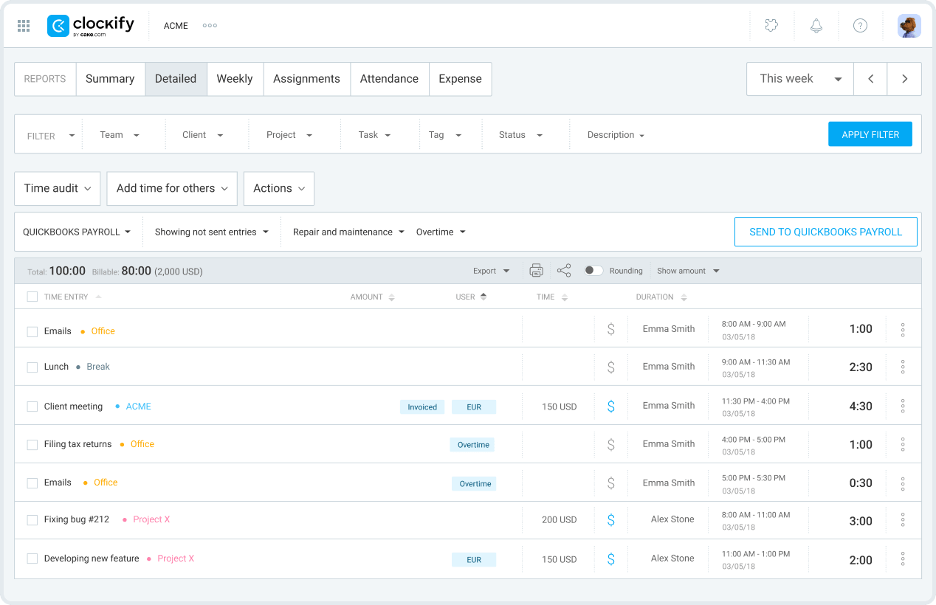Toggle billable dollar for Developing new feature

(x=610, y=559)
